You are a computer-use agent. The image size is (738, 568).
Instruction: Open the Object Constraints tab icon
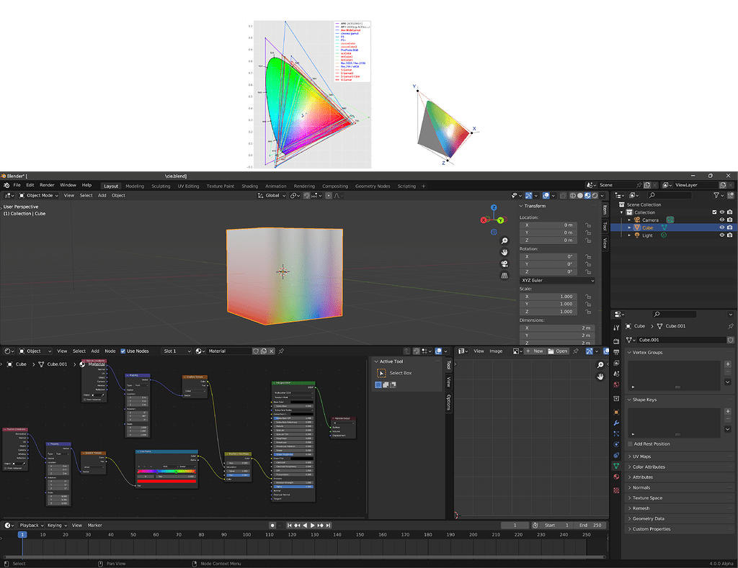(x=616, y=455)
